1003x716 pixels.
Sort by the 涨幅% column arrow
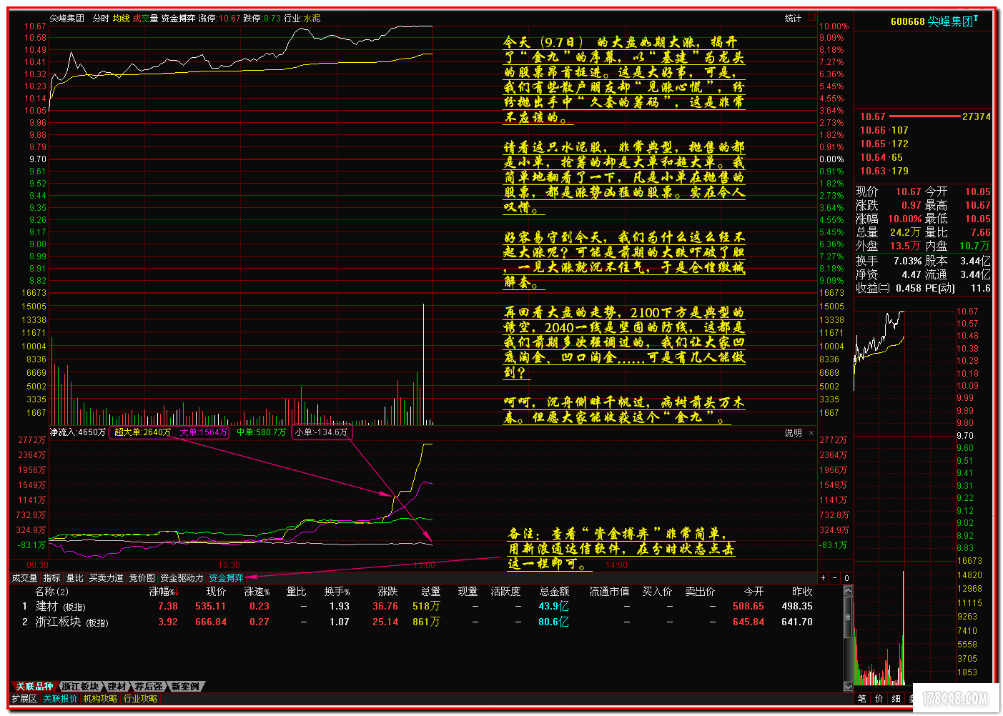point(177,592)
